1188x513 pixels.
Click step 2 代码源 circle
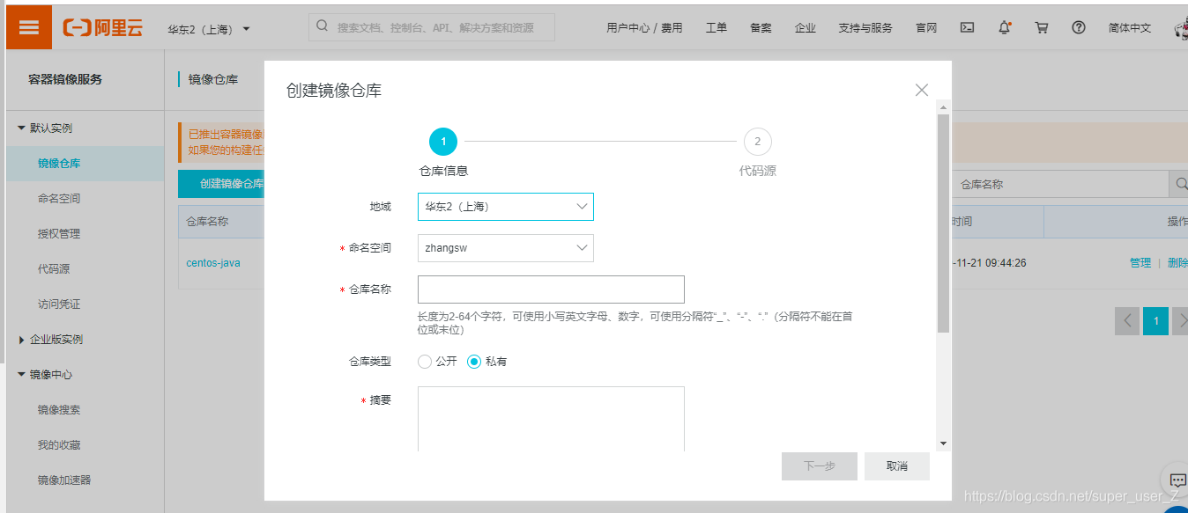click(758, 142)
